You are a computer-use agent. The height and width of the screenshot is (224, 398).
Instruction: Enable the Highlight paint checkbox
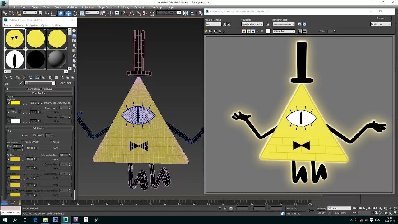point(9,121)
